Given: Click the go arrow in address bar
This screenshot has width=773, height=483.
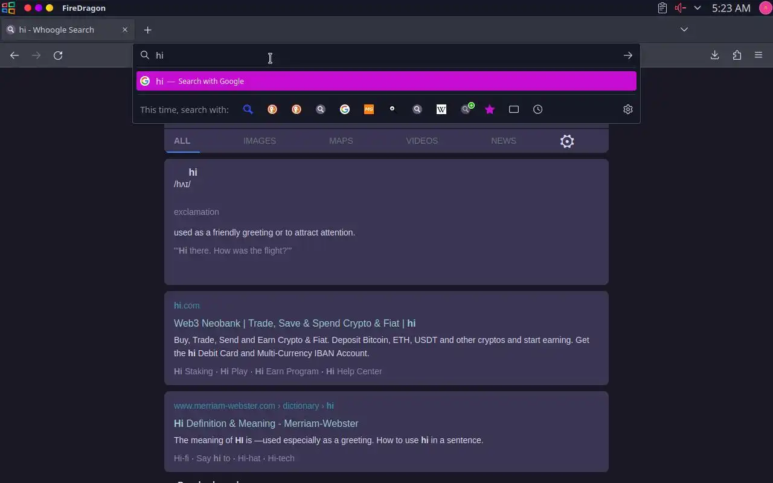Looking at the screenshot, I should point(628,56).
